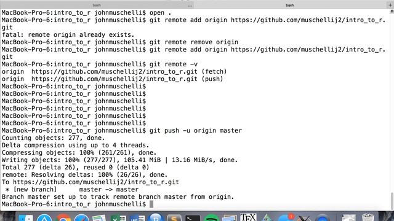Open Finder from the dock

point(26,217)
